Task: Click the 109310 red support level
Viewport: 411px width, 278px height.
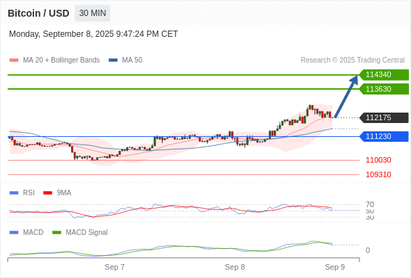Action: (378, 174)
